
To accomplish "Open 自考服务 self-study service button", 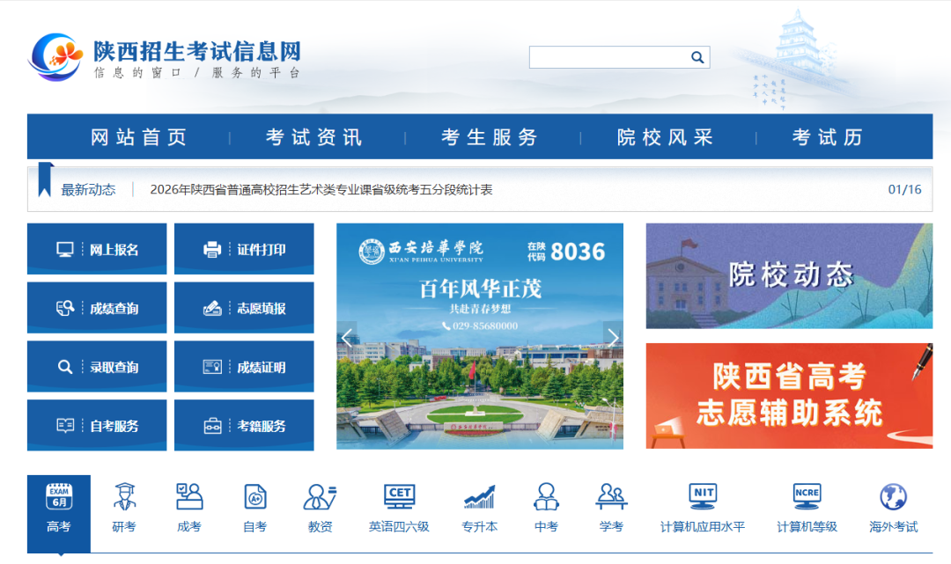I will pos(97,425).
